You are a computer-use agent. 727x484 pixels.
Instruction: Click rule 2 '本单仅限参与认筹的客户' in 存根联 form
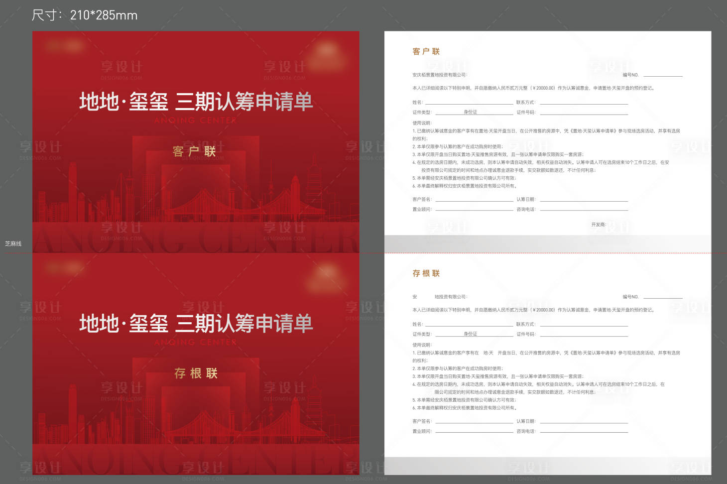coord(458,368)
